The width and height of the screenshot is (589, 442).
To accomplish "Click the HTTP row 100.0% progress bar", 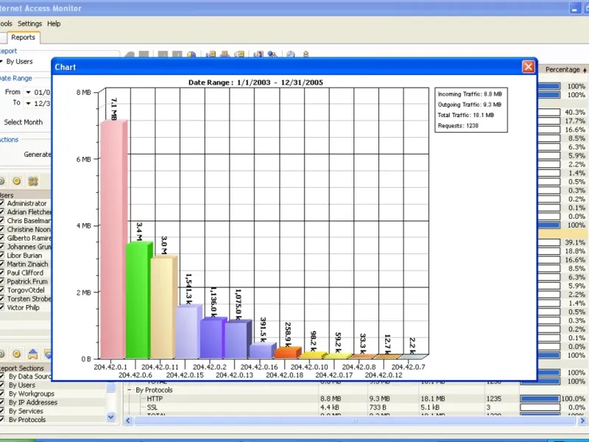I will tap(540, 399).
